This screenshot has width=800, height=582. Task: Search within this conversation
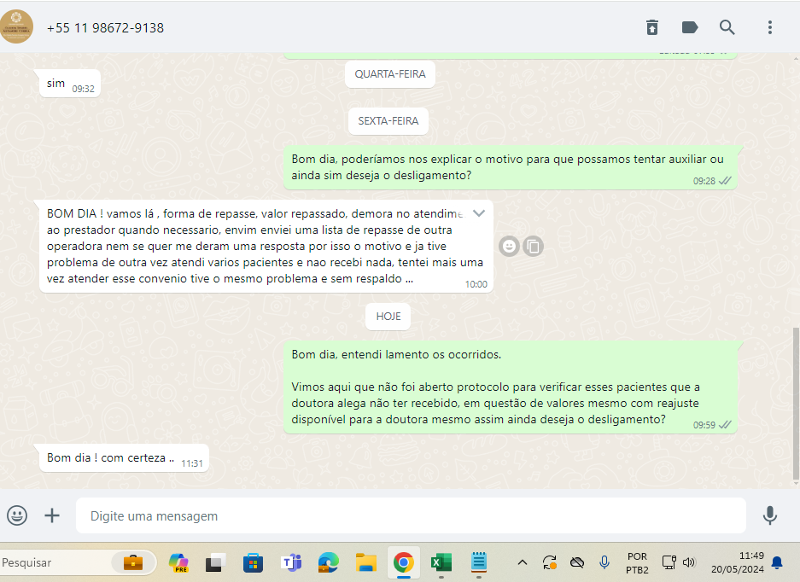(727, 27)
